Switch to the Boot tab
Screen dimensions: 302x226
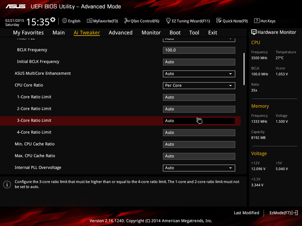pos(175,33)
